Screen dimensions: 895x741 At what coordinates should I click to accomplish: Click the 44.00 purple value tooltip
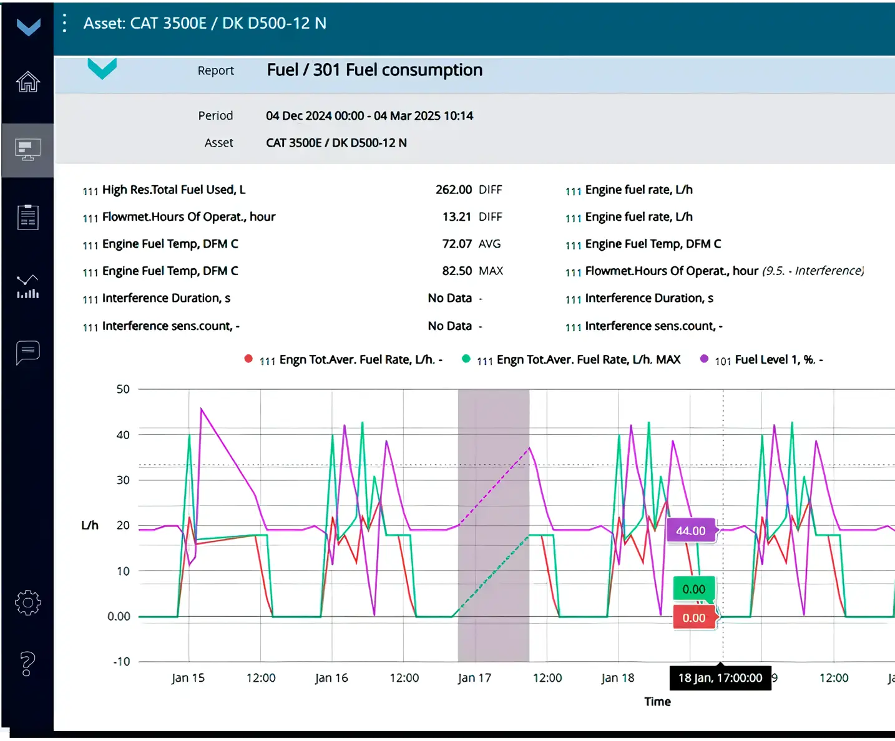click(691, 531)
